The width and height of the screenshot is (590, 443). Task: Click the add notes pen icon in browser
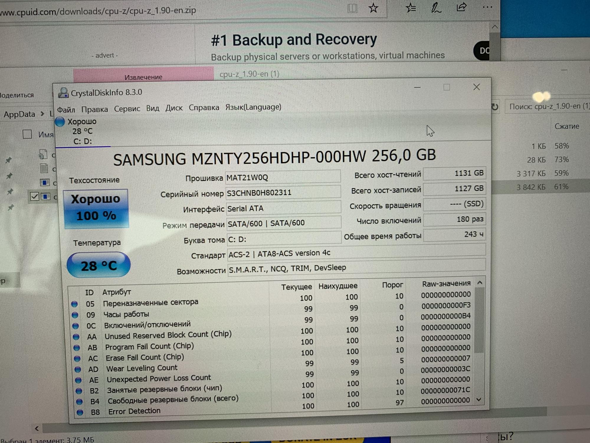pos(436,8)
